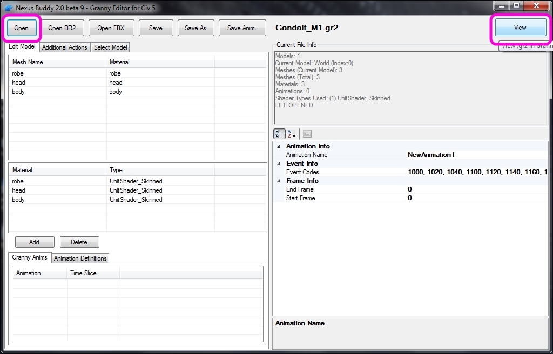553x354 pixels.
Task: Select body material with UnitShader_Skinned type
Action: coord(138,200)
